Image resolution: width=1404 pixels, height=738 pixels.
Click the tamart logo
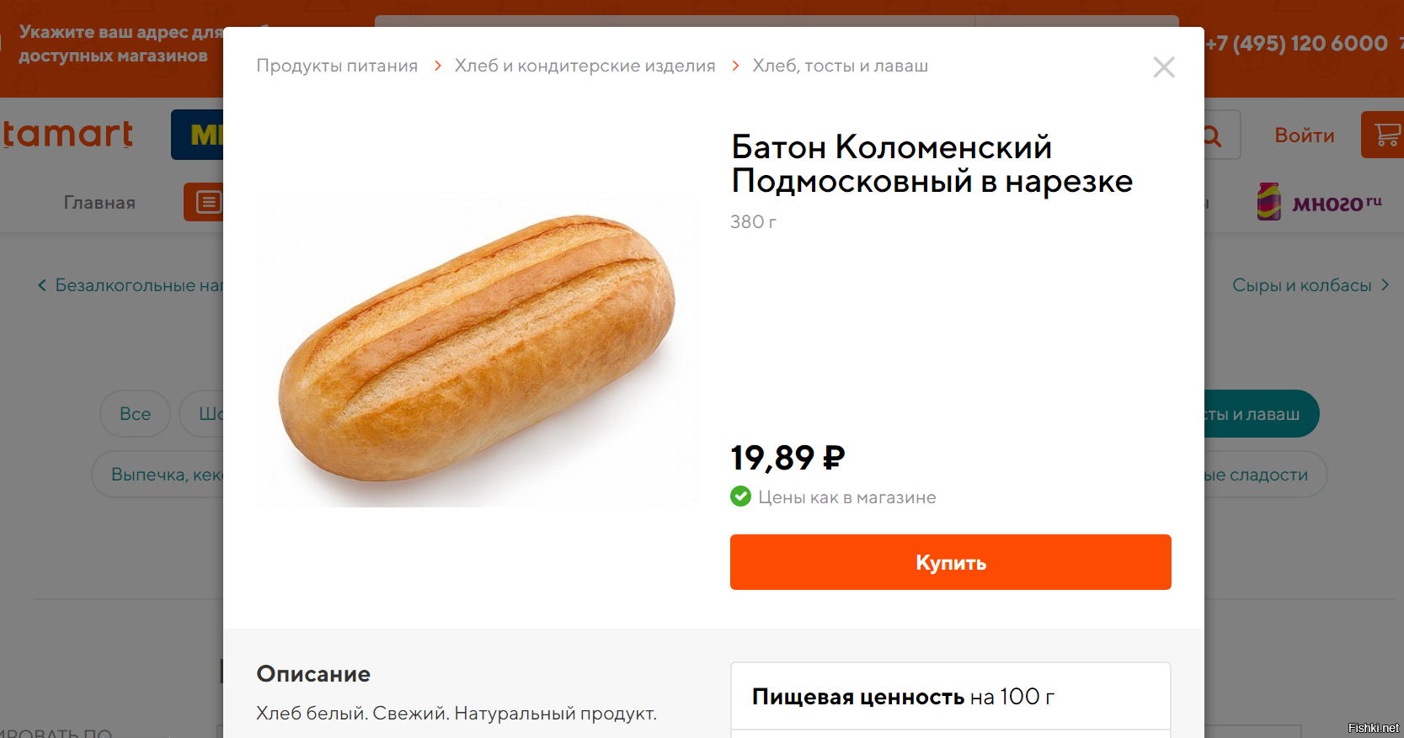click(67, 135)
